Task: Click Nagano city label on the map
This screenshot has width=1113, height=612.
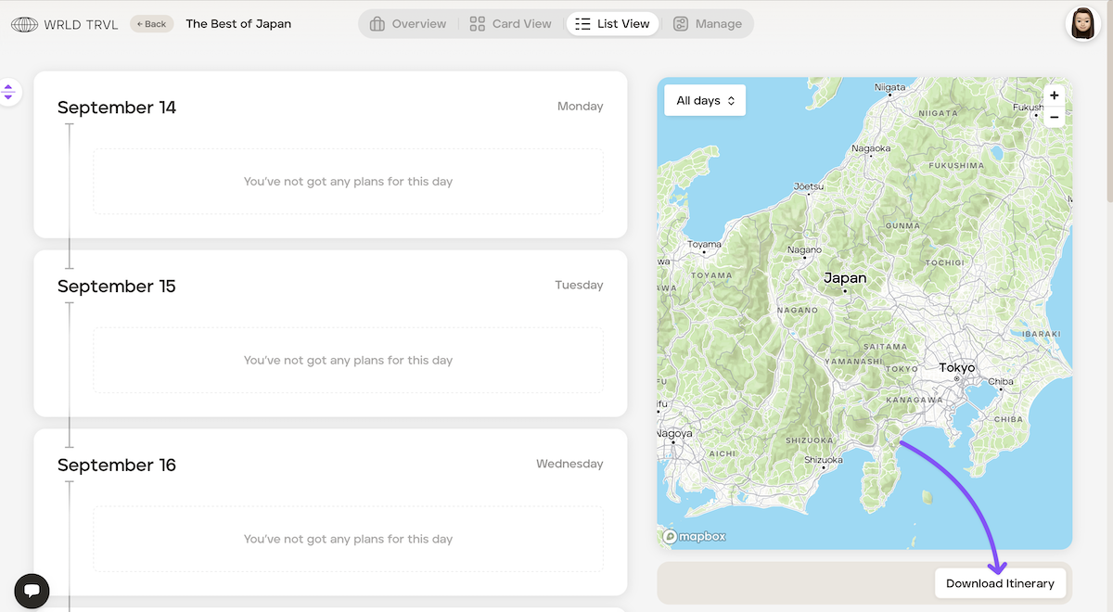Action: pos(804,250)
